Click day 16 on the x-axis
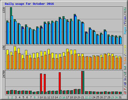The width and height of the screenshot is (128, 100). (64, 97)
